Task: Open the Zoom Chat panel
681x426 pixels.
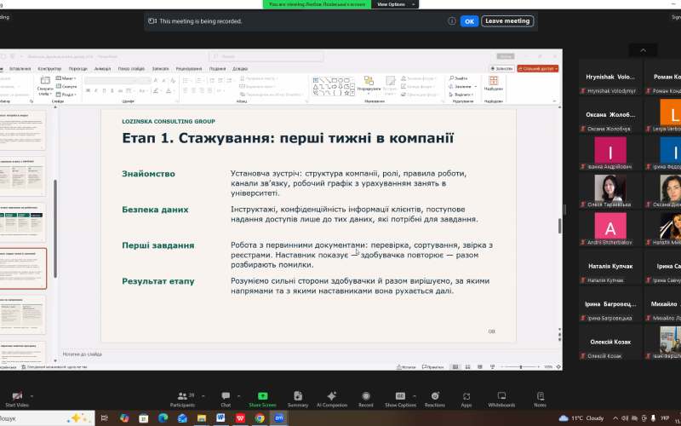Action: [226, 400]
